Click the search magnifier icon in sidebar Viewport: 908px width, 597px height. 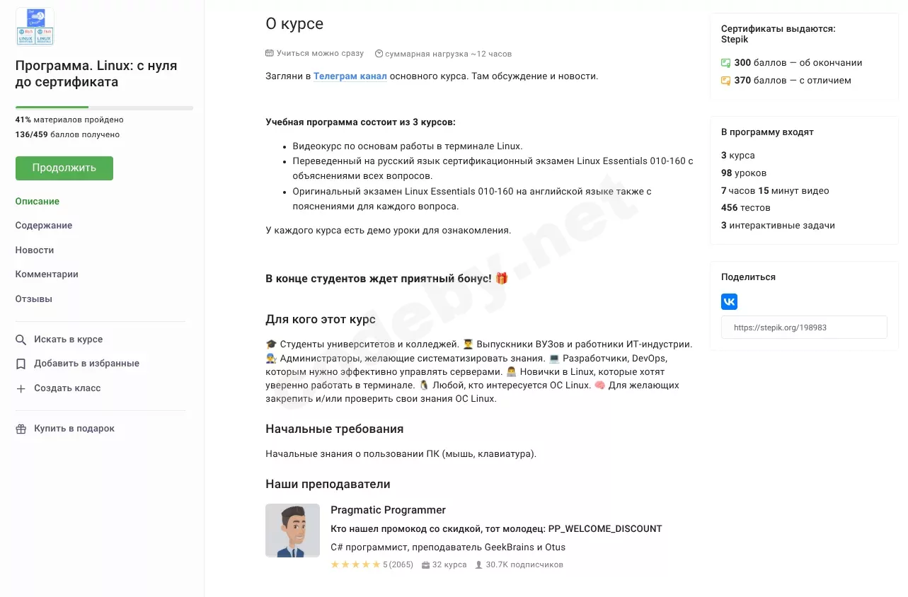[x=21, y=340]
